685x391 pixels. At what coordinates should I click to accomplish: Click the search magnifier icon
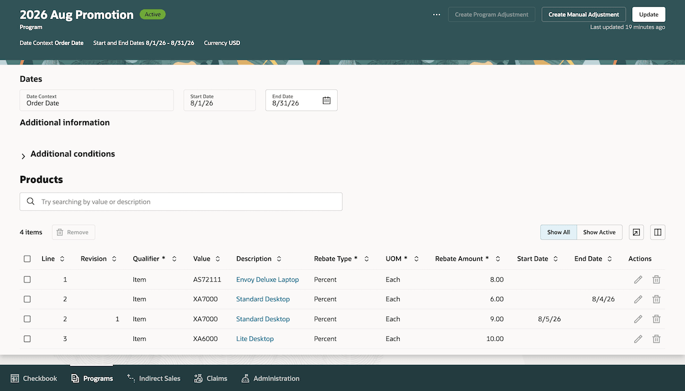(30, 201)
